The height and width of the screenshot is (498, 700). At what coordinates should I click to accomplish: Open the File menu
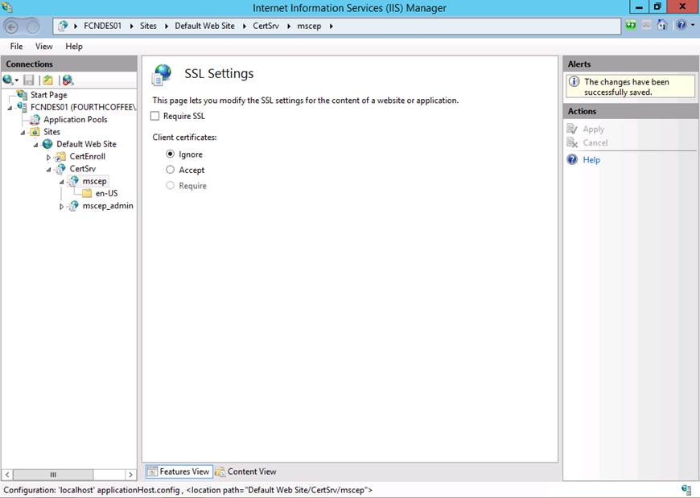coord(16,47)
